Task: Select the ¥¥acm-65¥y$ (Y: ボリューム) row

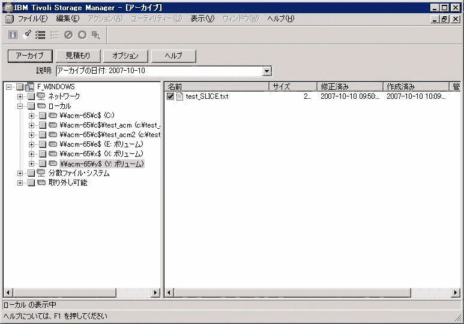Action: [102, 163]
